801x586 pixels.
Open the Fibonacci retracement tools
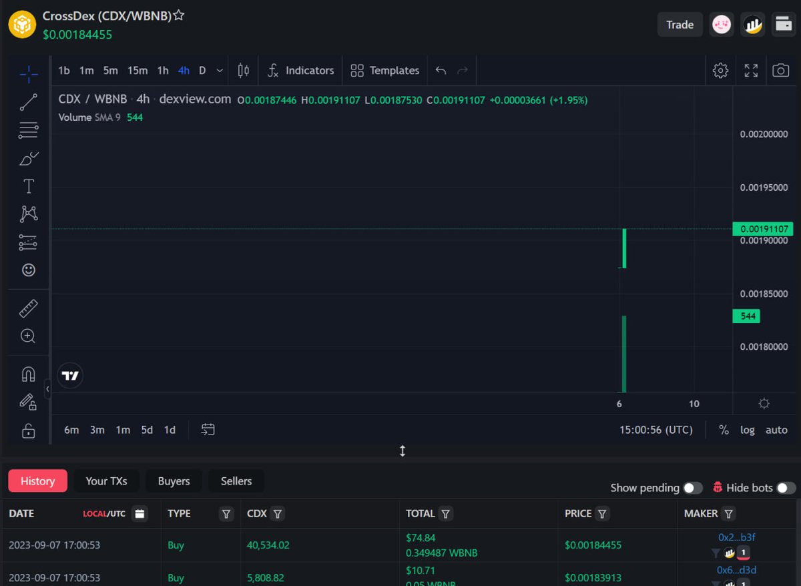click(x=28, y=130)
